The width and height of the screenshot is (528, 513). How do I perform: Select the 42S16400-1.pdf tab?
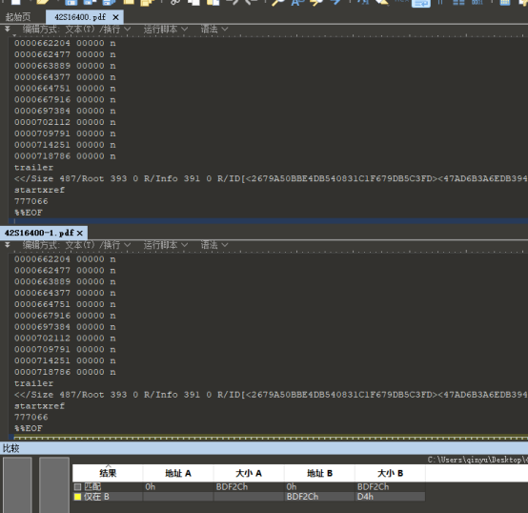[39, 233]
